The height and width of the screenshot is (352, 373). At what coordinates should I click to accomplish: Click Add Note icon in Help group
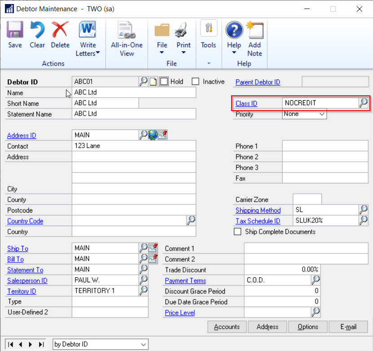pos(255,31)
